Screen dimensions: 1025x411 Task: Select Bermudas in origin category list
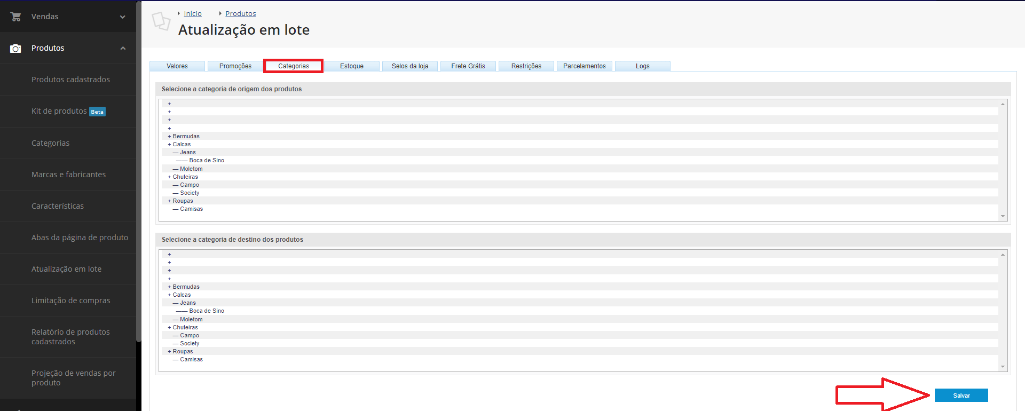click(580, 136)
